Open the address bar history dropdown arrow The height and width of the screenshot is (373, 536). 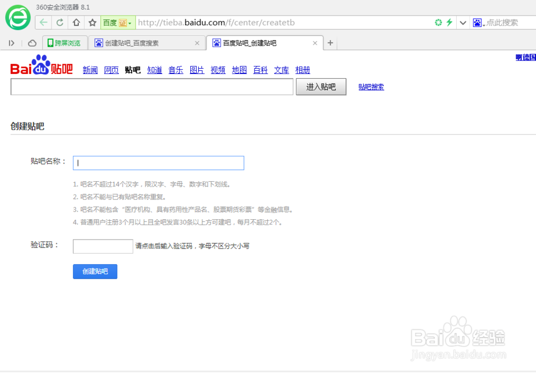click(x=463, y=23)
